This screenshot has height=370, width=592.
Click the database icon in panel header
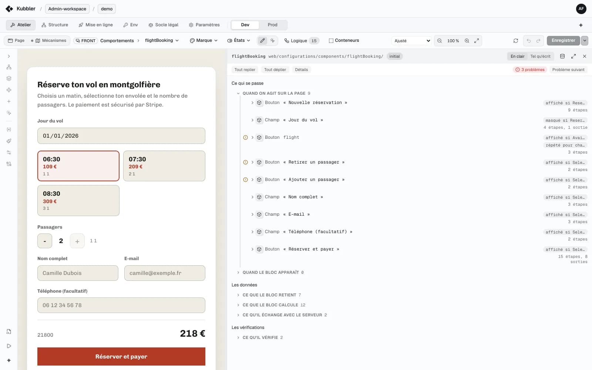[x=562, y=56]
